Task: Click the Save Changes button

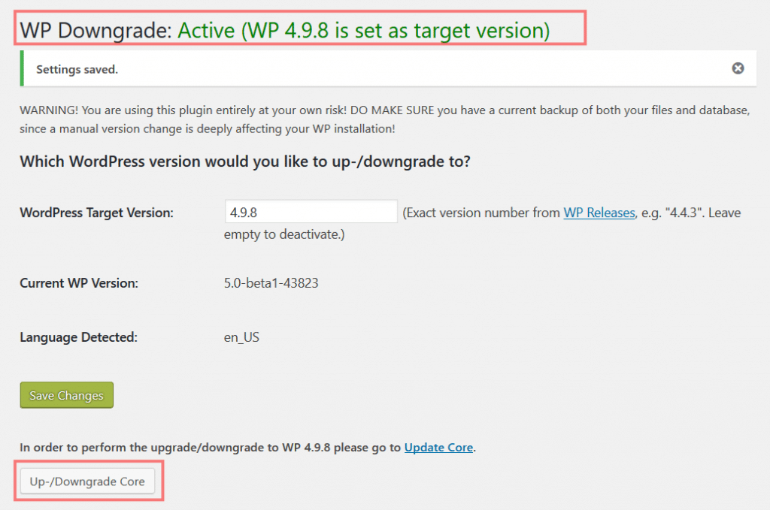Action: click(x=67, y=395)
